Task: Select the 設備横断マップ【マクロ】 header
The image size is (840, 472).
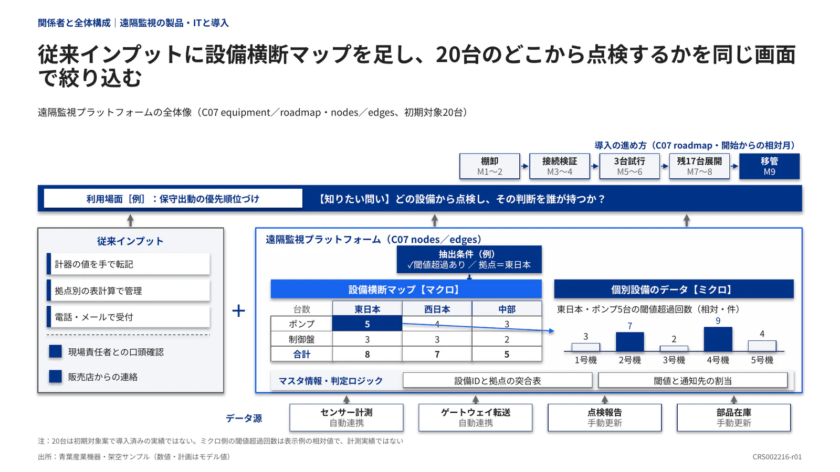Action: click(x=406, y=289)
